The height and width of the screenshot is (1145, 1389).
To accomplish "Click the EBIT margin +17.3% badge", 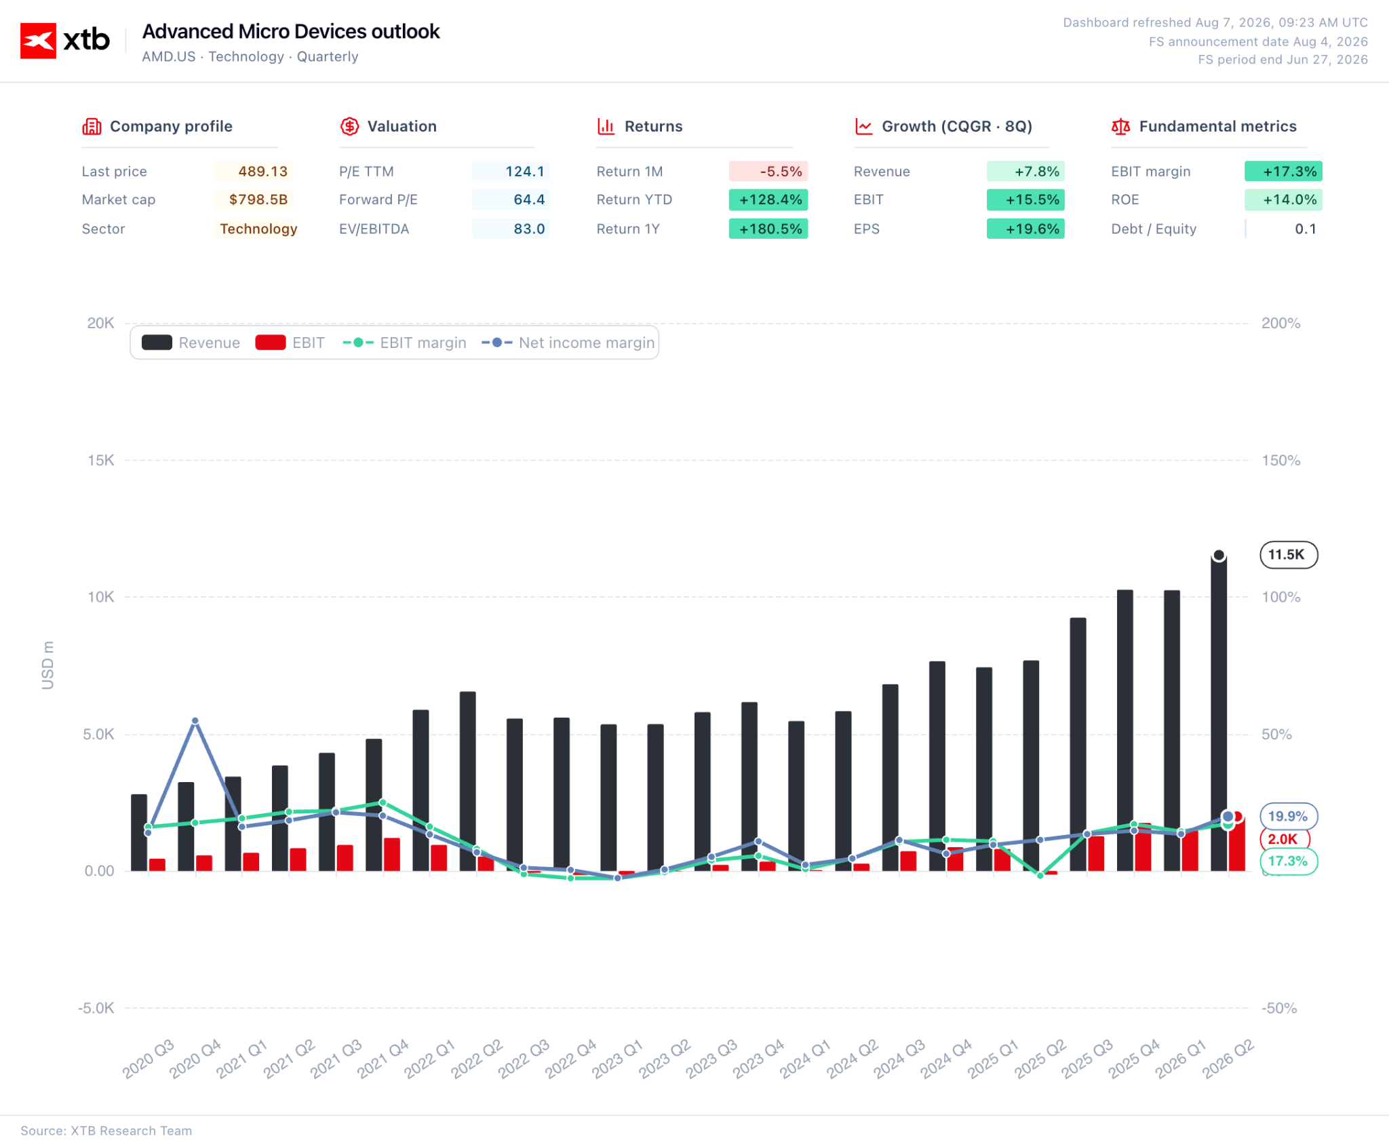I will [1283, 171].
